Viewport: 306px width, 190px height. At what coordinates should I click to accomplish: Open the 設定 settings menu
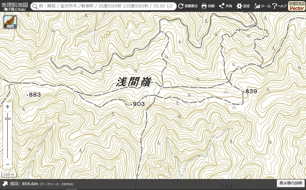pos(243,6)
